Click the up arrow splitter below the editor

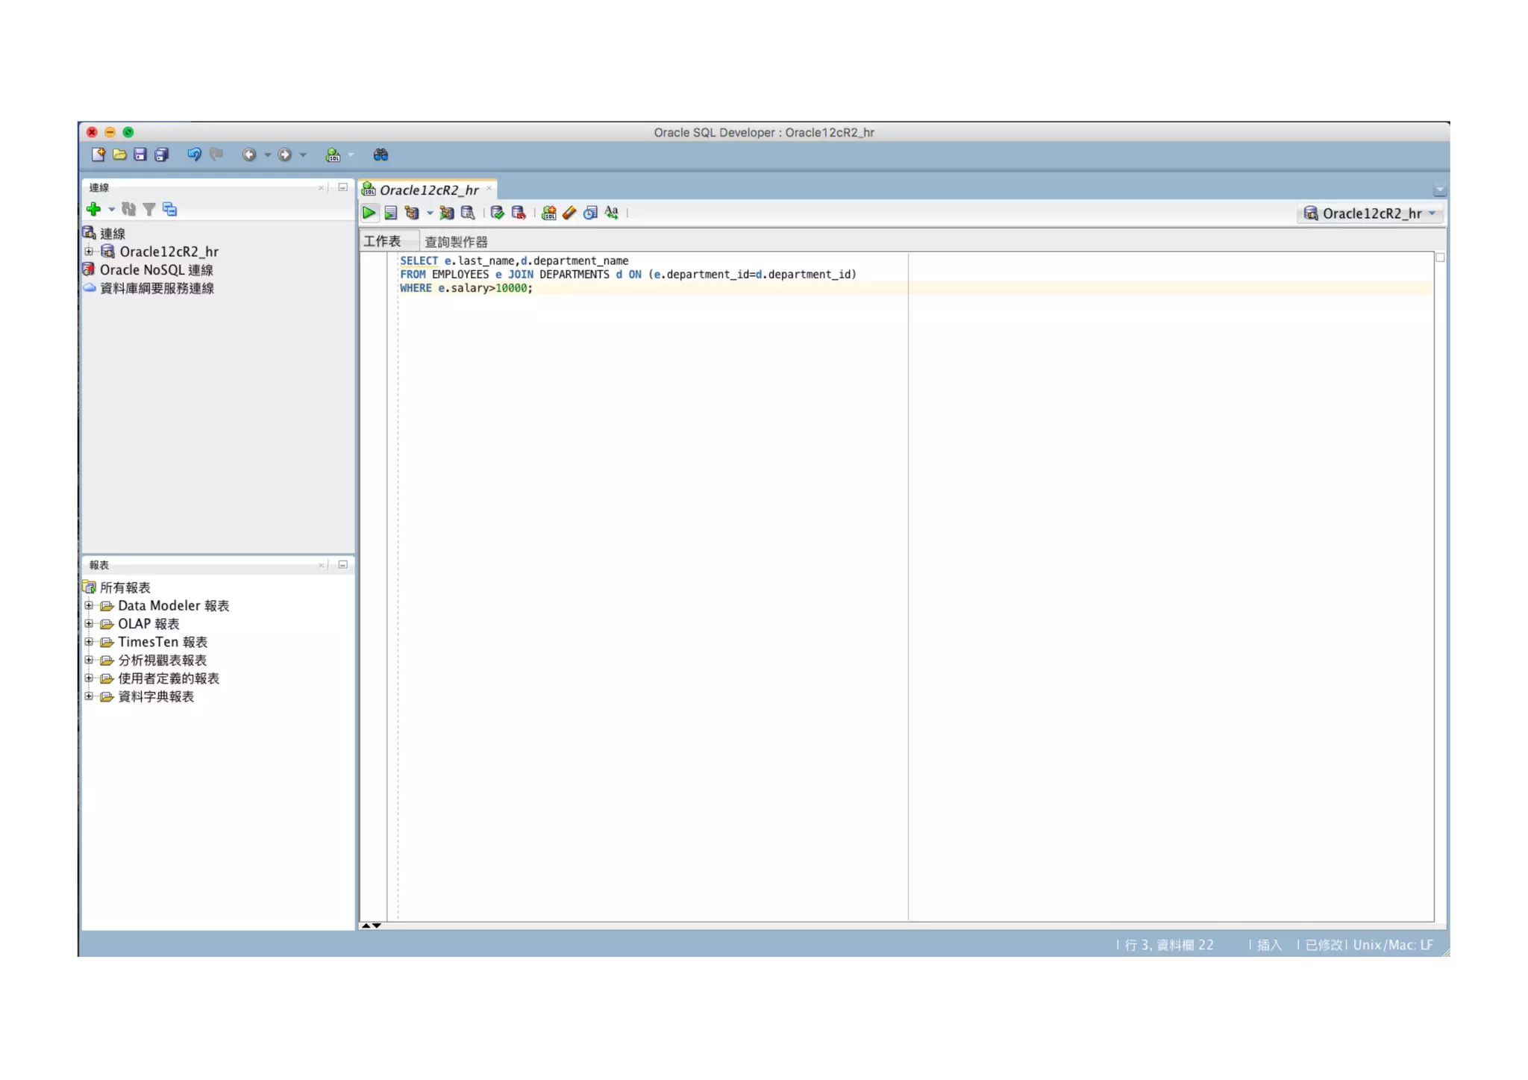366,926
